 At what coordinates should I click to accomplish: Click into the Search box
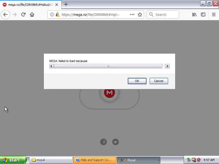click(x=163, y=14)
